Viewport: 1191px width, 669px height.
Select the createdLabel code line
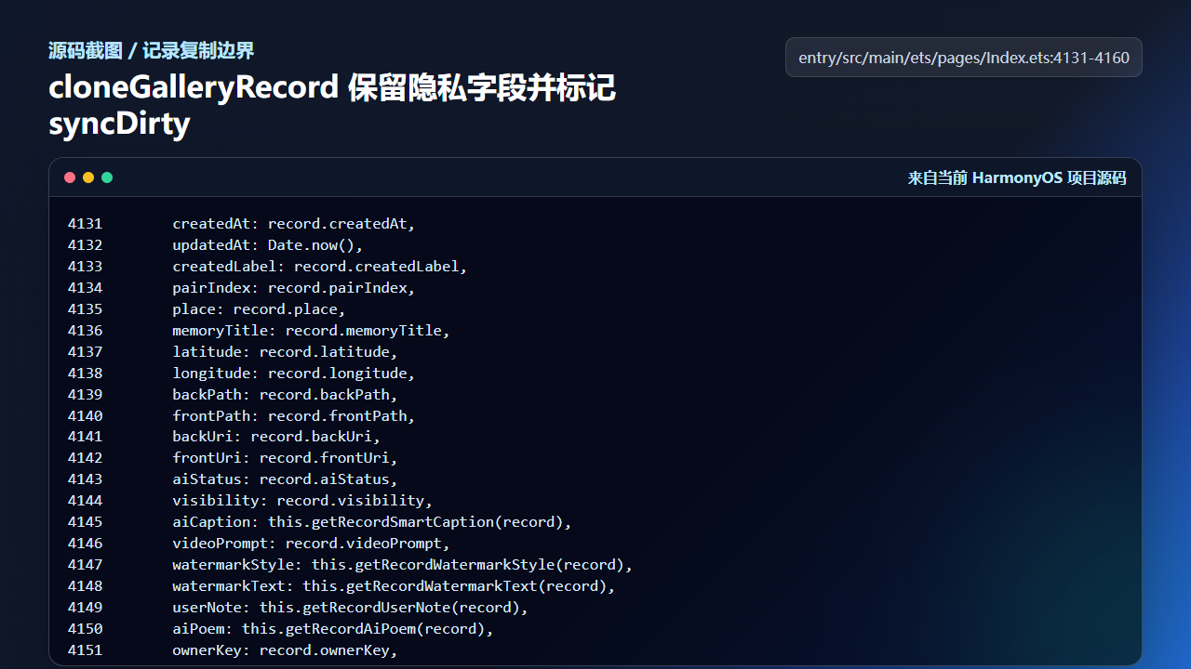tap(320, 267)
